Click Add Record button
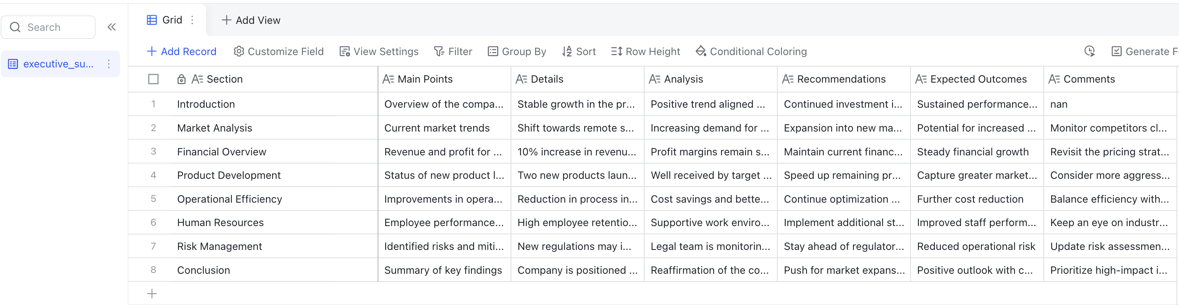The image size is (1179, 305). click(x=181, y=51)
